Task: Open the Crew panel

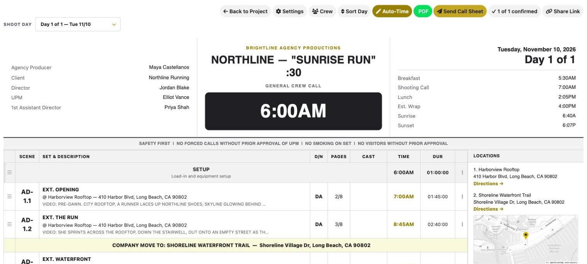Action: tap(322, 11)
